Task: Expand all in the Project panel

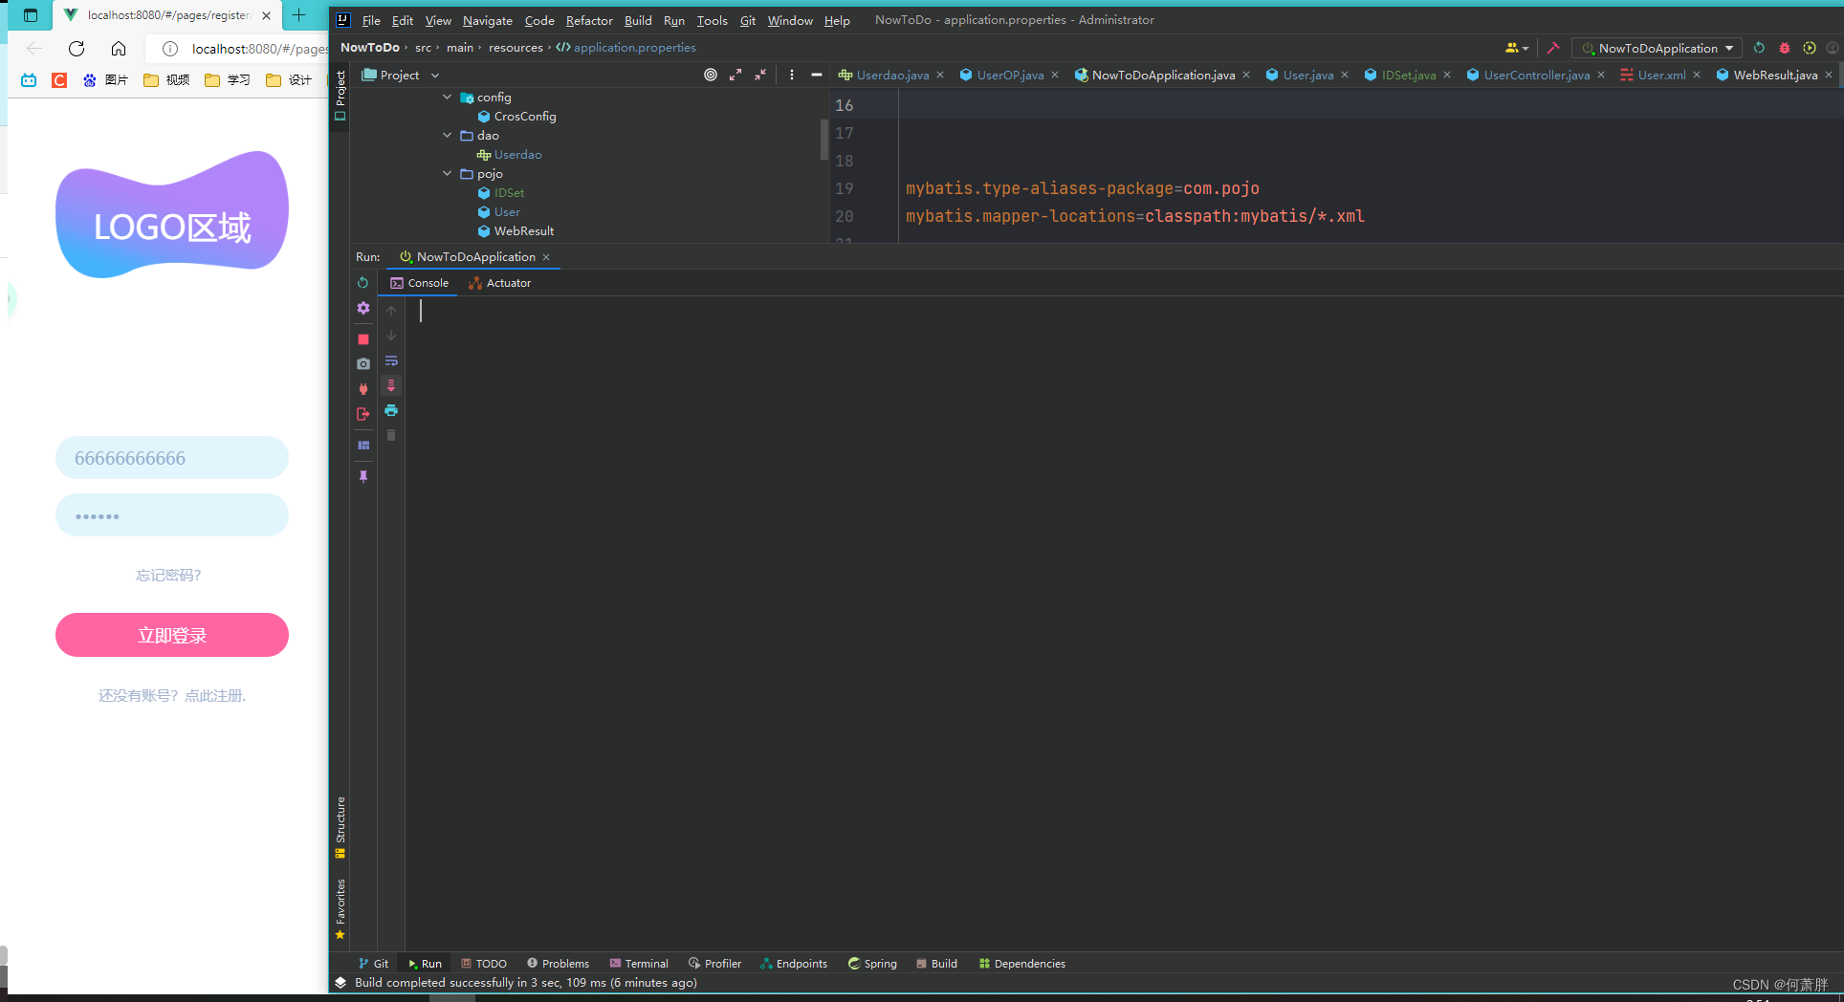Action: (735, 75)
